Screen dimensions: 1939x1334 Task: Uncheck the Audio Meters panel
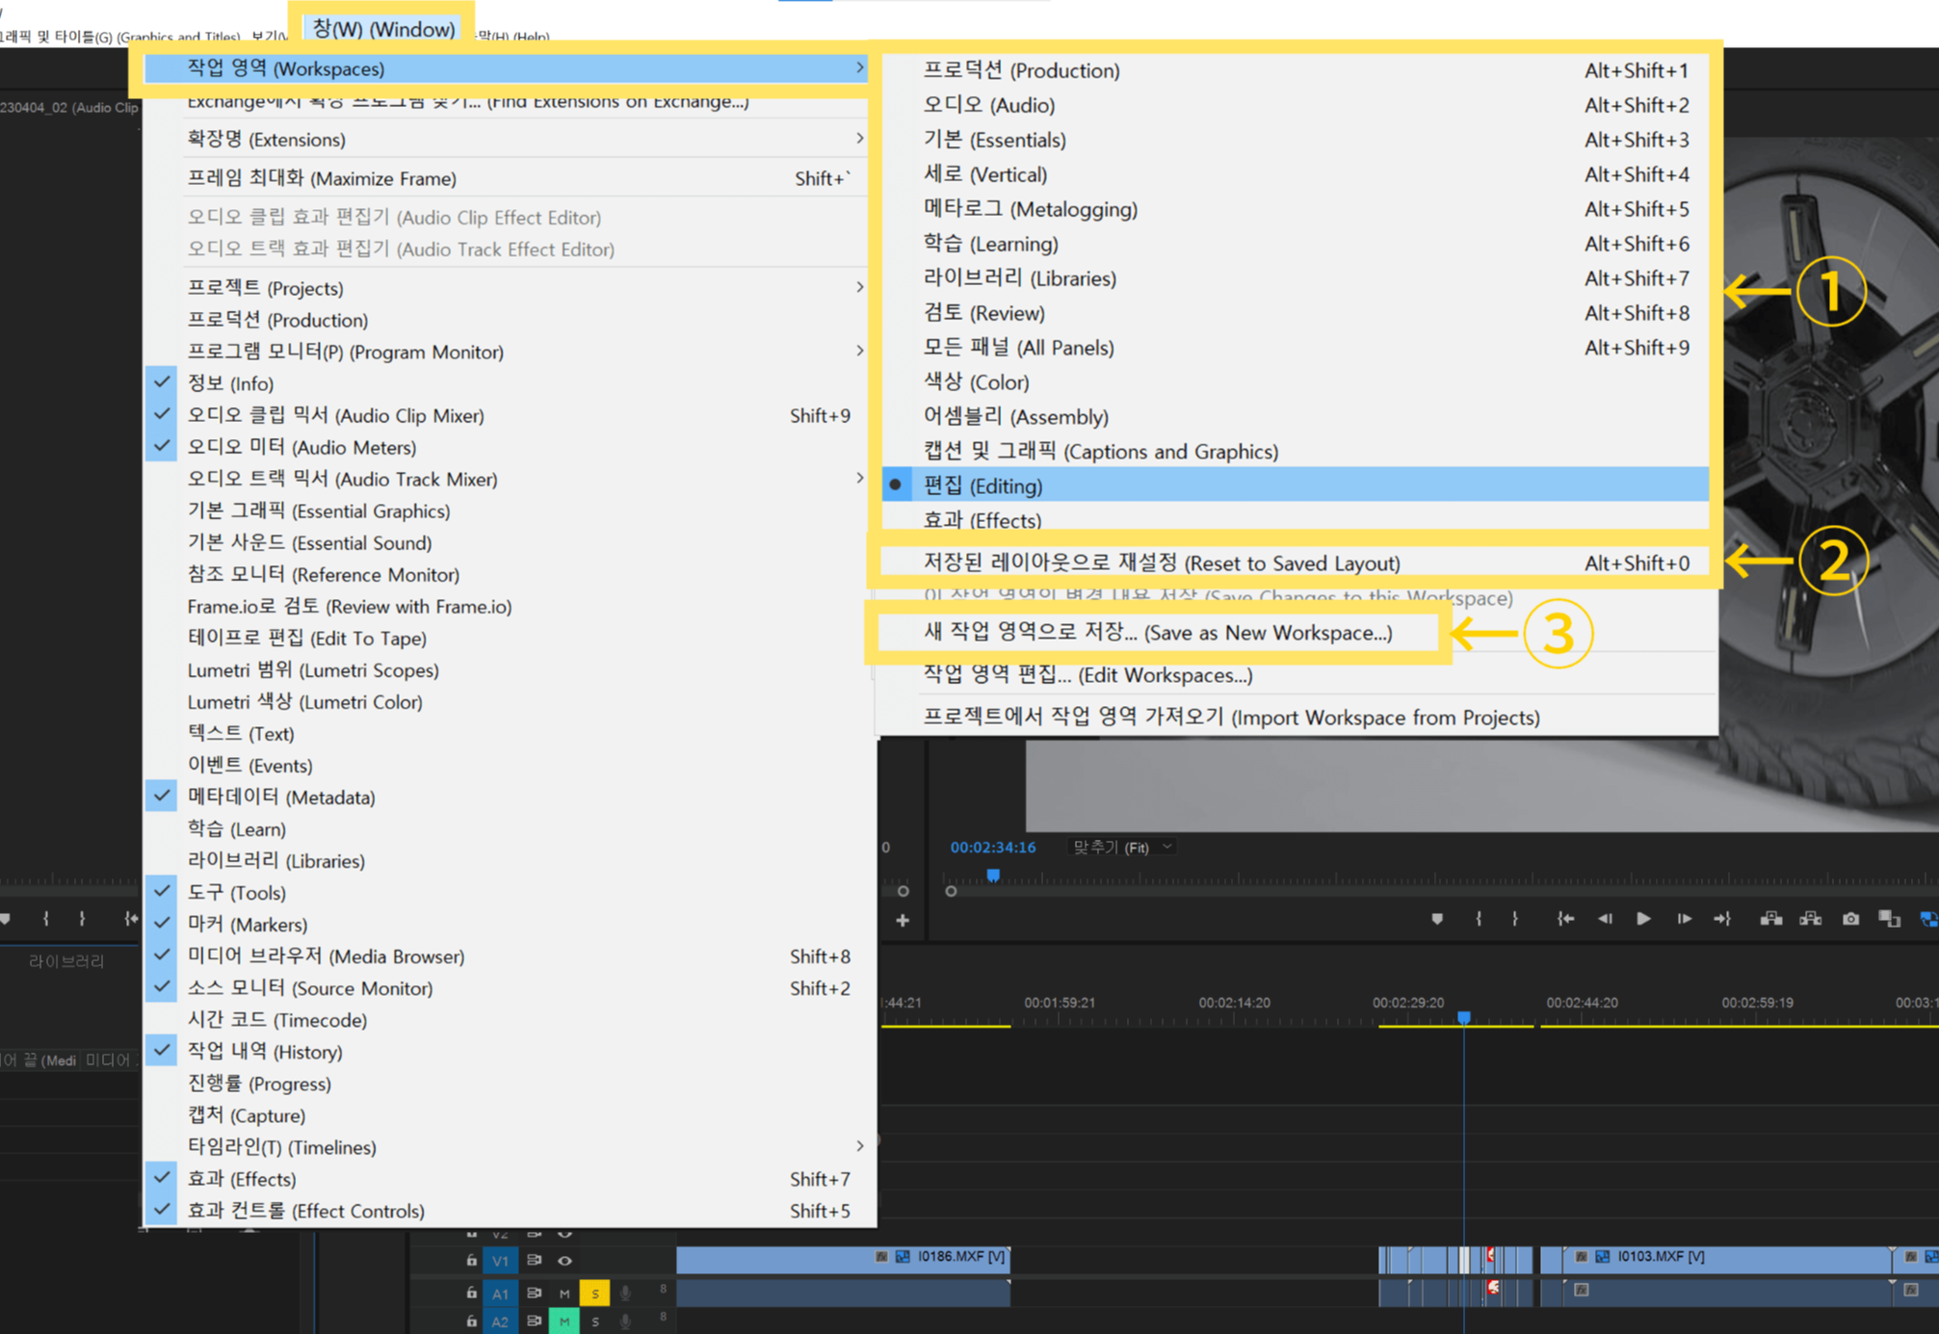301,447
